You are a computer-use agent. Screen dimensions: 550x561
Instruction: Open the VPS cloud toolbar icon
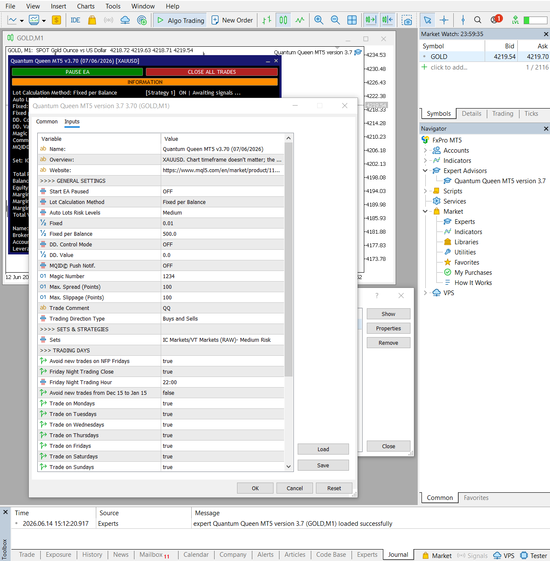click(125, 20)
